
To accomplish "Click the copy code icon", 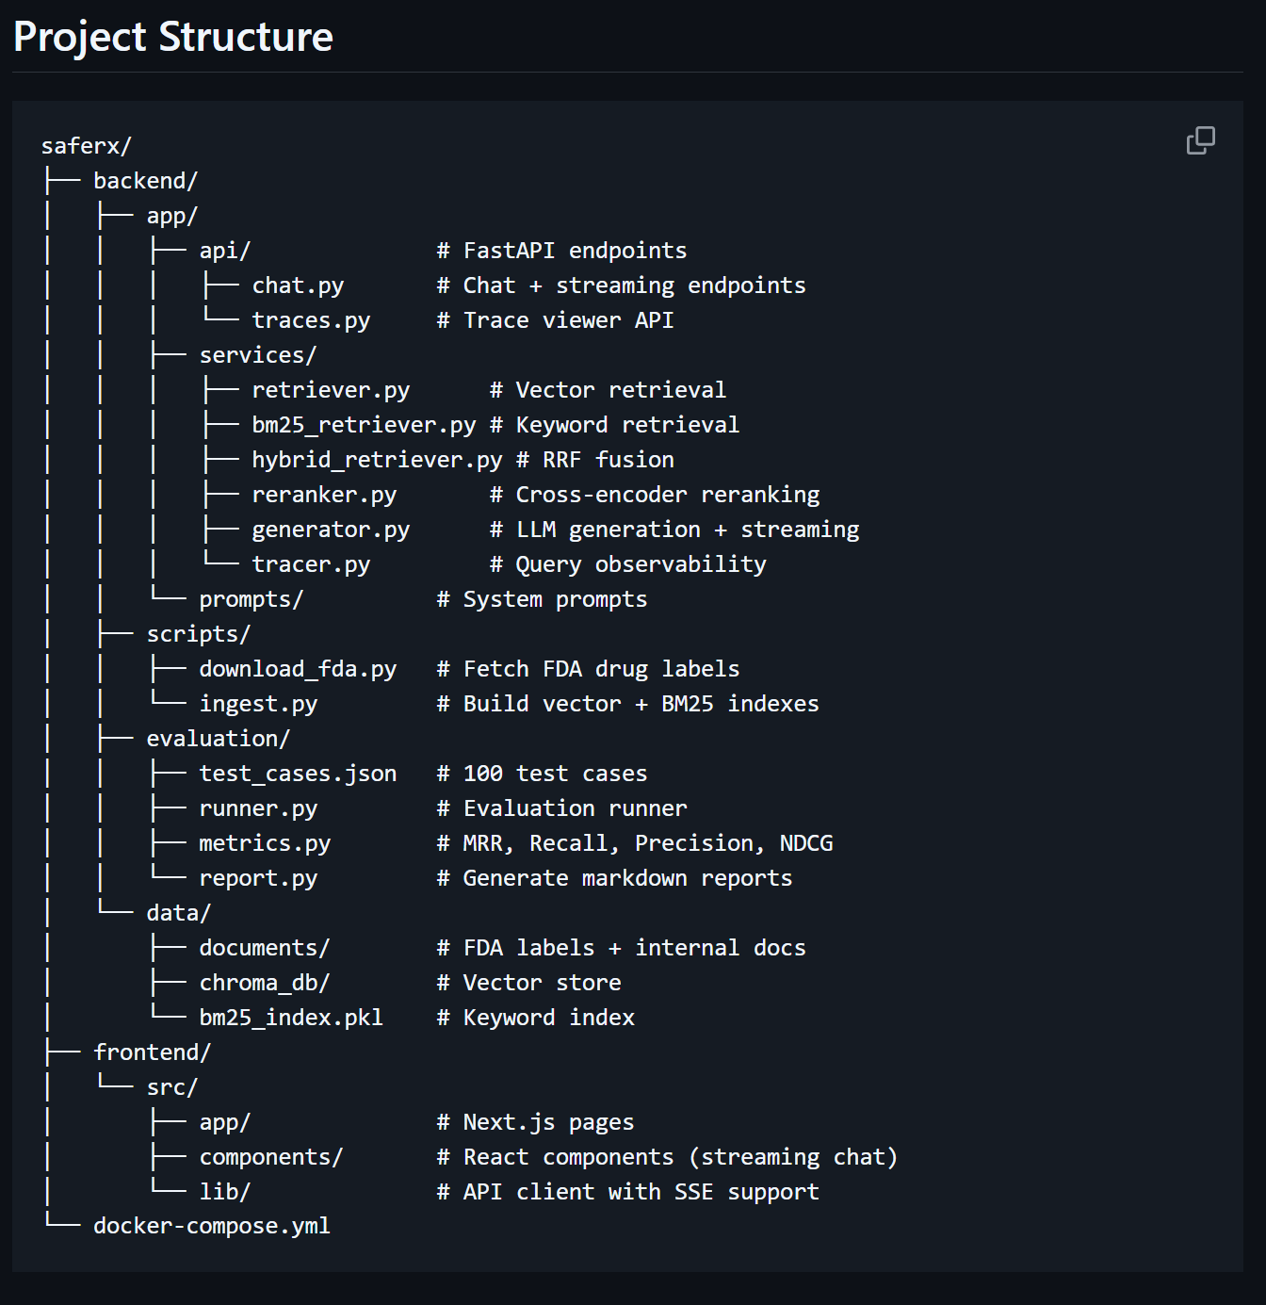I will 1200,139.
